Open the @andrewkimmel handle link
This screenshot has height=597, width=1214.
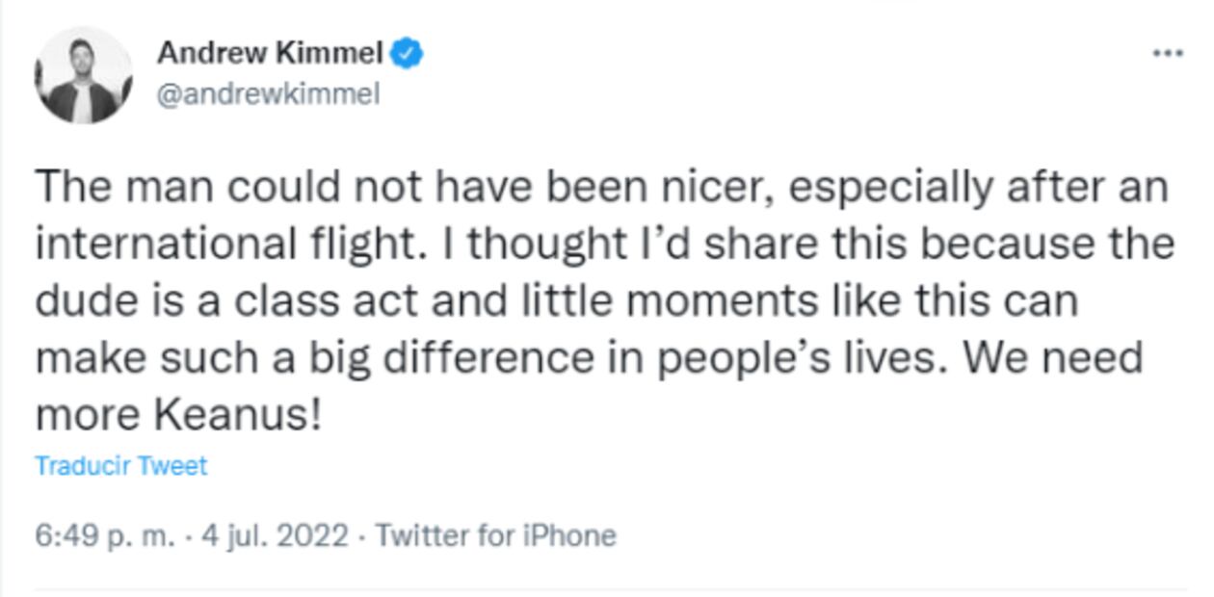[268, 94]
